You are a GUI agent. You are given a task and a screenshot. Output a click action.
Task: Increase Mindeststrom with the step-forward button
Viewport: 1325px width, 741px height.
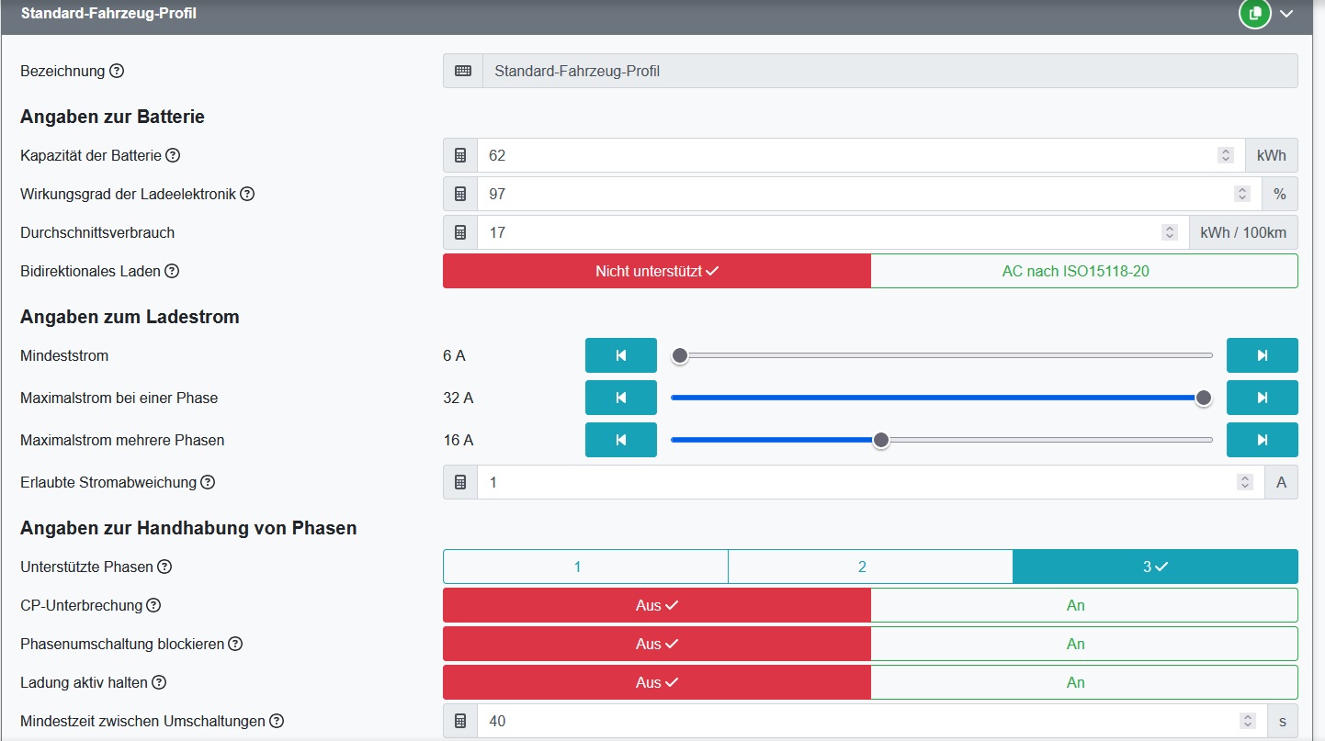click(x=1263, y=355)
